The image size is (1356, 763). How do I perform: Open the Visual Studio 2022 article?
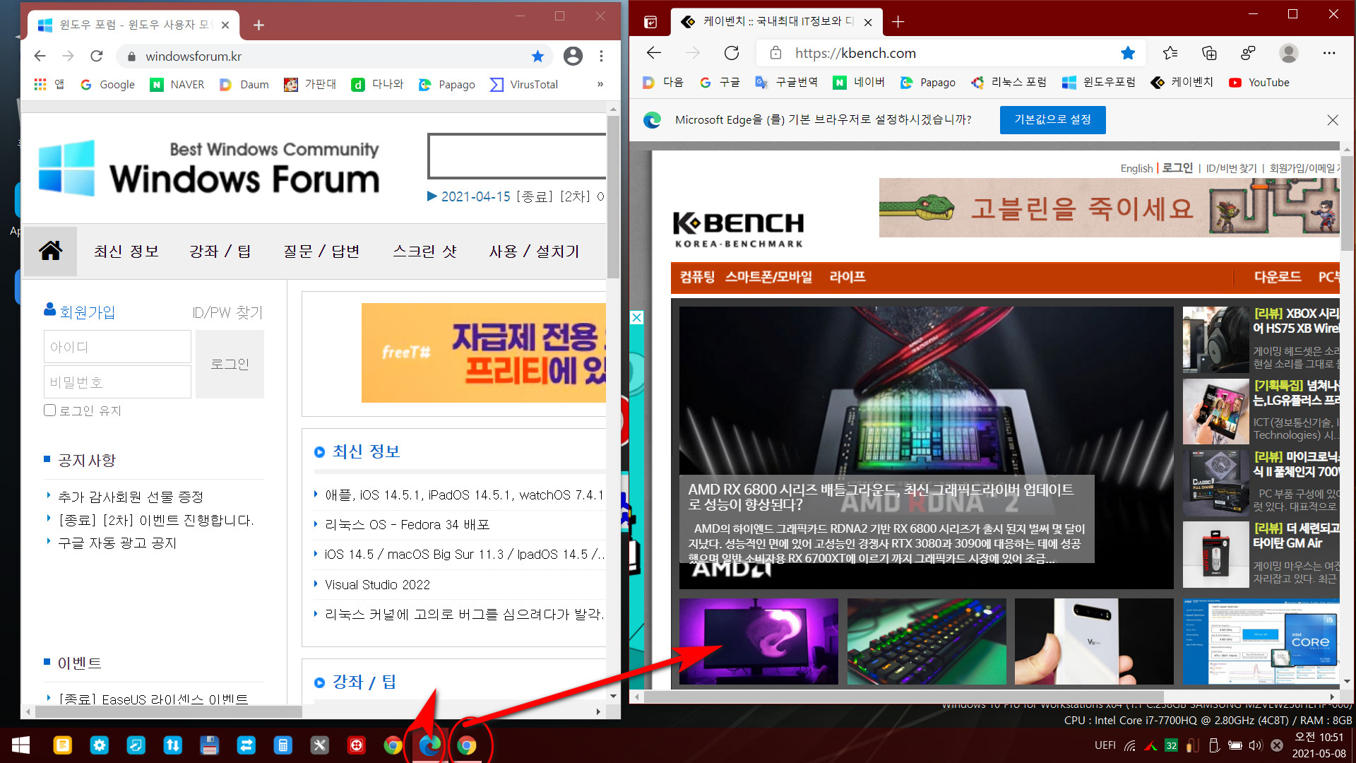[377, 584]
